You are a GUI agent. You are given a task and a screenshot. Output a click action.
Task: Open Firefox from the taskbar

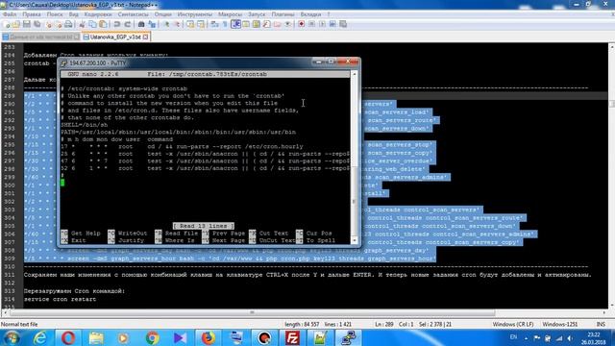click(209, 337)
